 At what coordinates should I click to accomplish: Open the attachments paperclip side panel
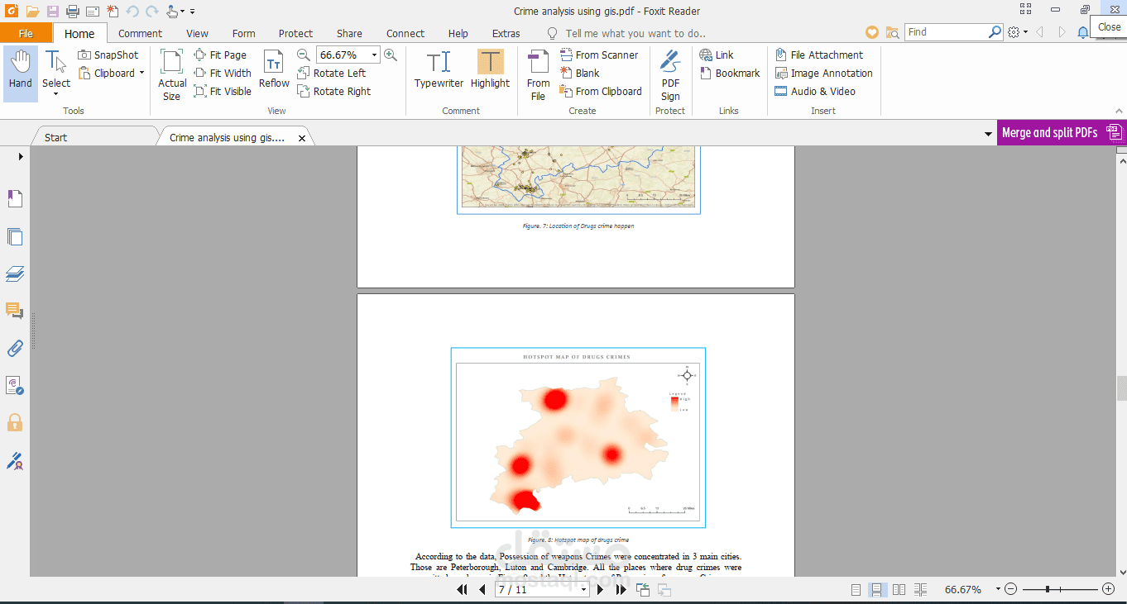[15, 348]
